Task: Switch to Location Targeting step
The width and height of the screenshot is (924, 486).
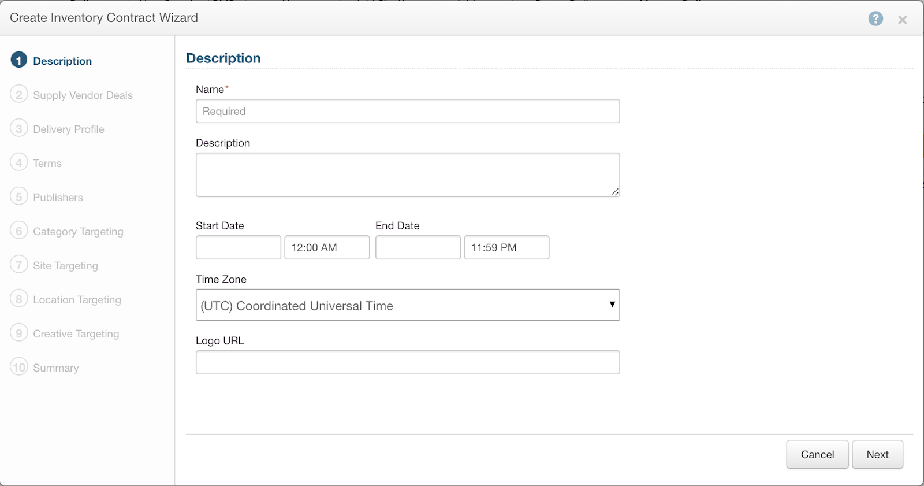Action: point(77,300)
